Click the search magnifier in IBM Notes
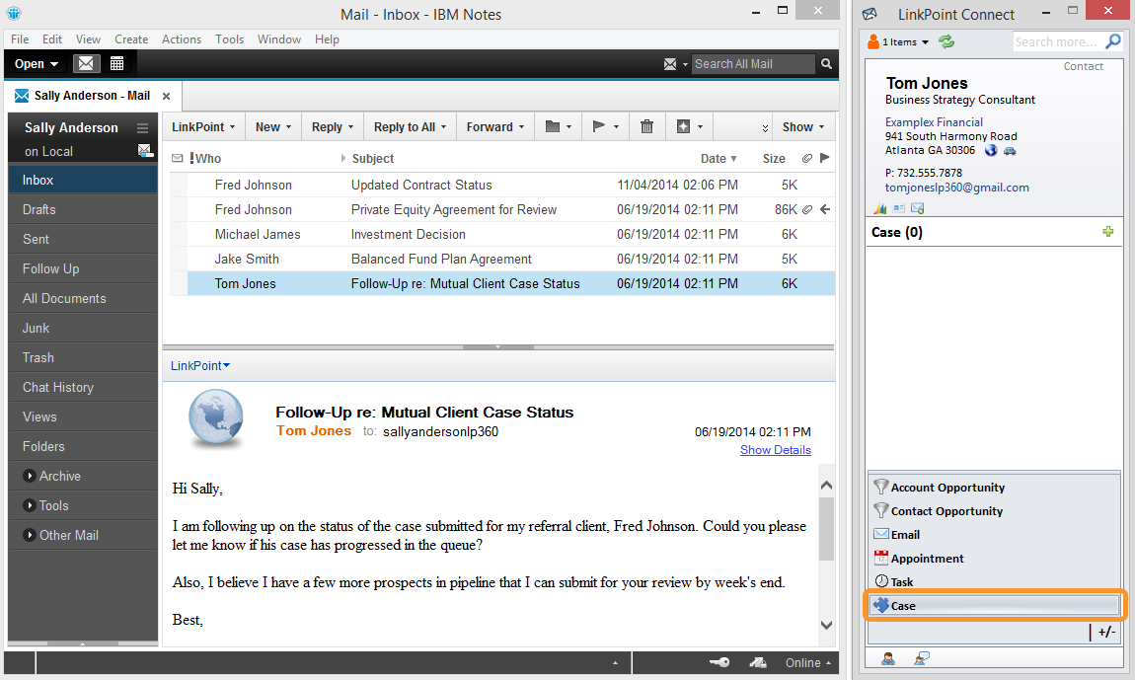The width and height of the screenshot is (1135, 680). coord(826,64)
